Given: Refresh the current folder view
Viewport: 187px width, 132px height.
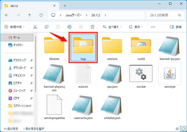Looking at the screenshot, I should (x=41, y=15).
